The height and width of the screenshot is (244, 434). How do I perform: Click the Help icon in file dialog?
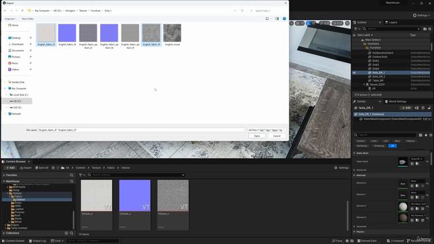pos(284,18)
